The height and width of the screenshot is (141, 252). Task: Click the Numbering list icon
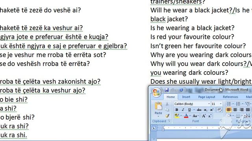[x=238, y=104]
